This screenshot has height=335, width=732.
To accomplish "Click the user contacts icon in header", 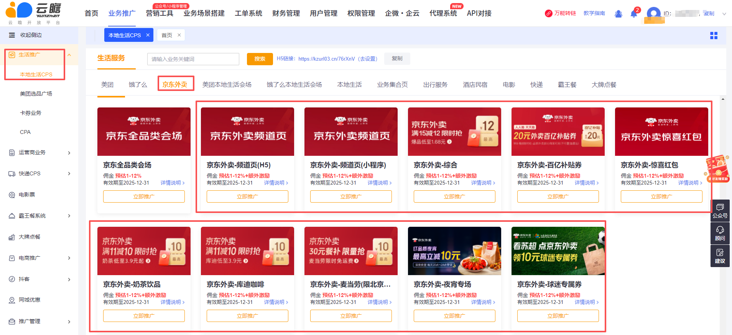I will pyautogui.click(x=618, y=14).
